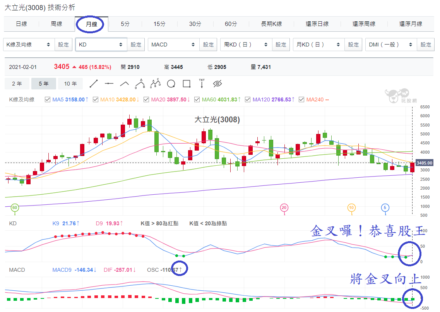Open the 長期K線 tab
Image resolution: width=440 pixels, height=312 pixels.
point(271,24)
